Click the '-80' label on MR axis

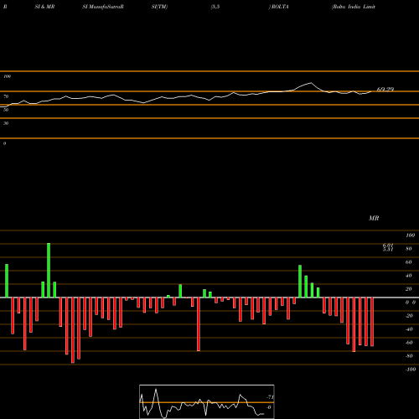(x=409, y=356)
